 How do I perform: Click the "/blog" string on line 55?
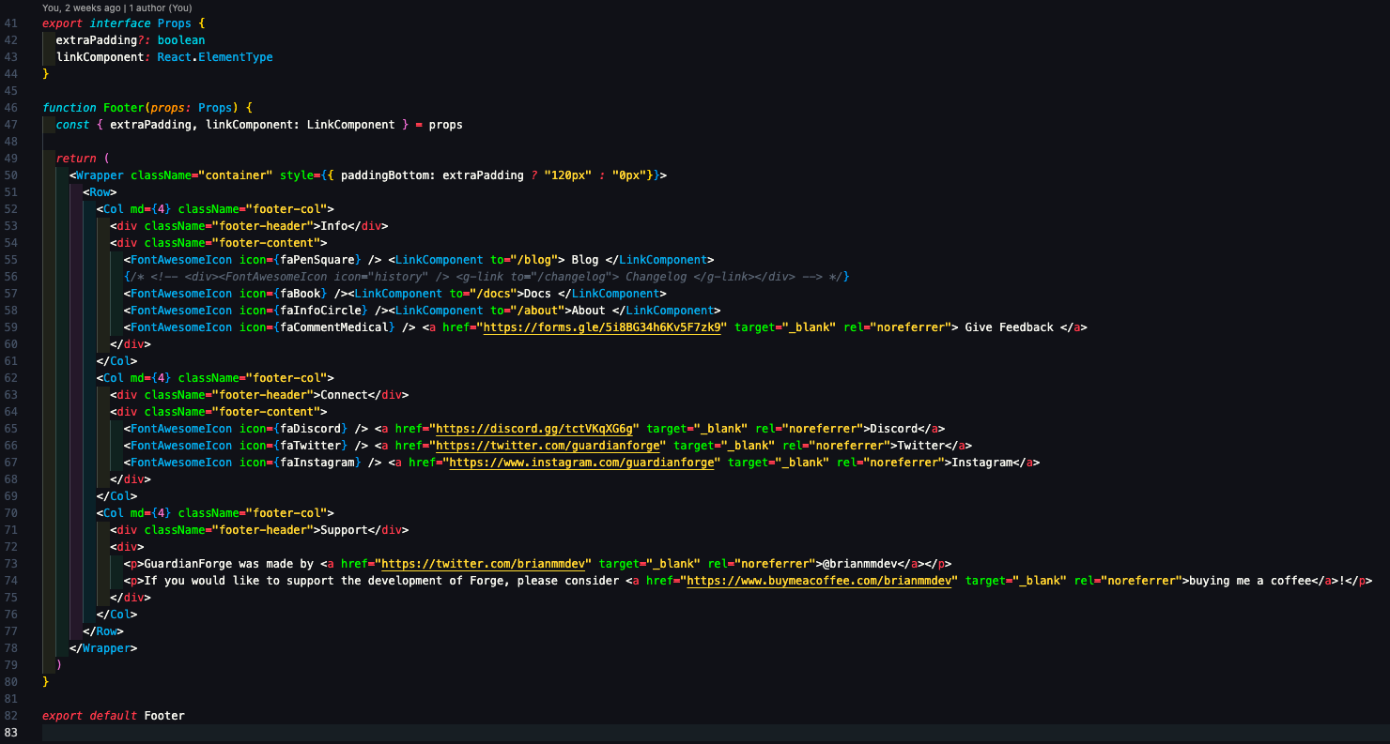coord(534,260)
